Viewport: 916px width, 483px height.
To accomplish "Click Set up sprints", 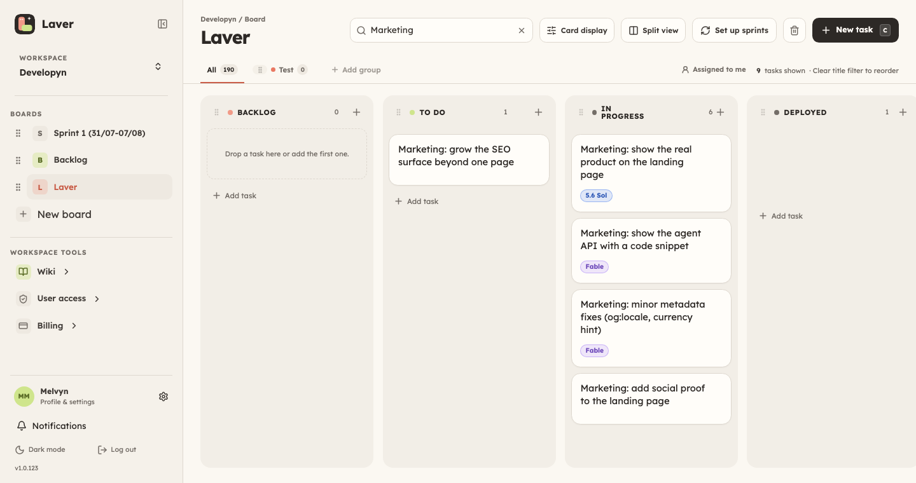I will coord(734,31).
